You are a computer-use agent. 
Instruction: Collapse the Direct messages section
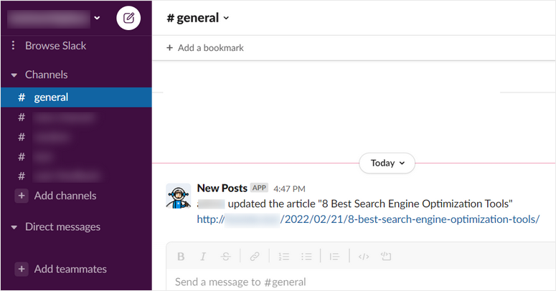[14, 227]
